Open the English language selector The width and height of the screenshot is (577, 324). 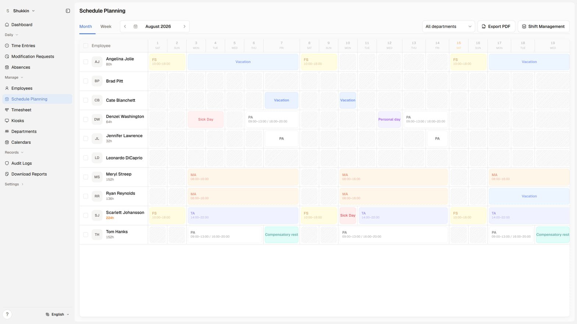[57, 314]
